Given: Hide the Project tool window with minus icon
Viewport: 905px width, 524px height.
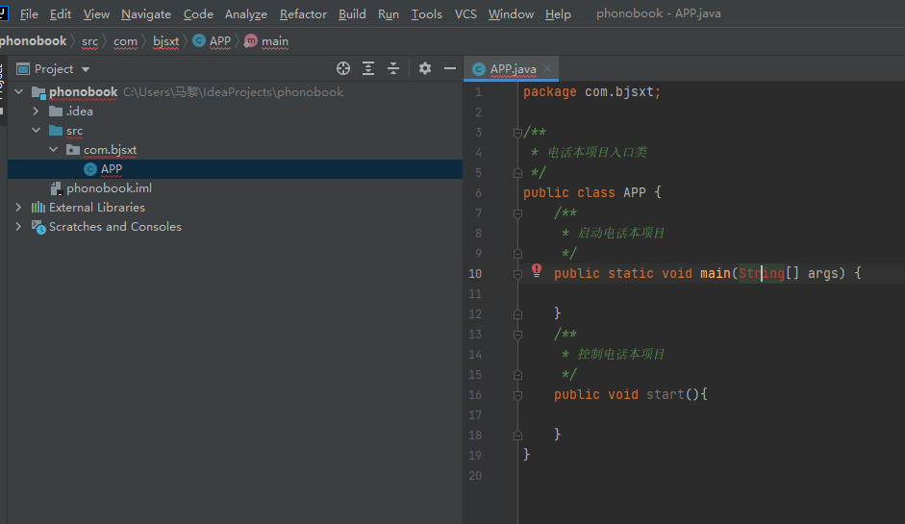Looking at the screenshot, I should pyautogui.click(x=449, y=68).
